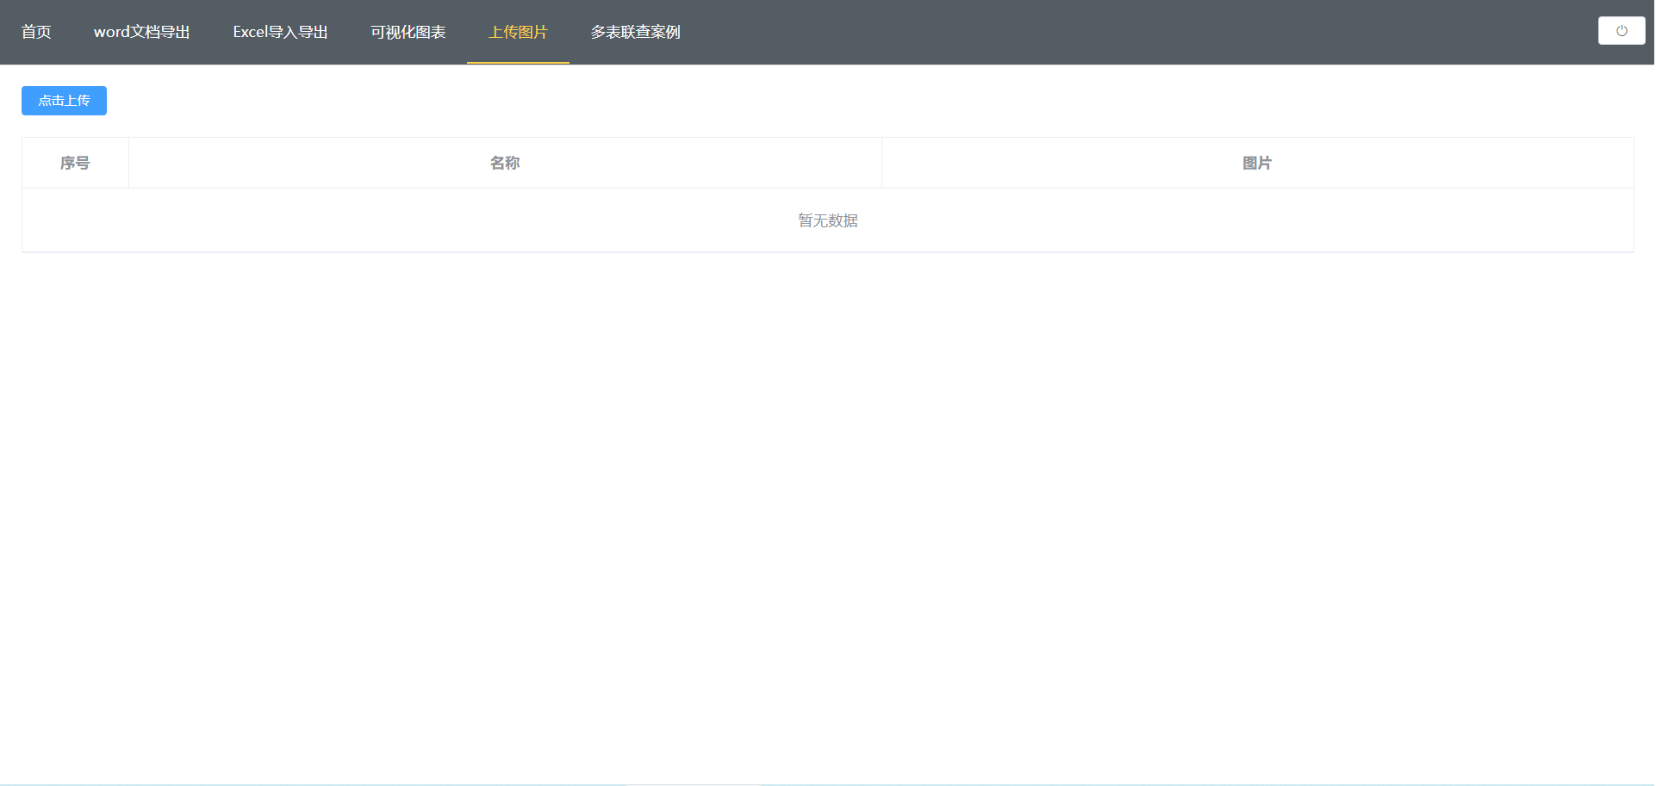Click the 图片 column header
This screenshot has width=1656, height=786.
[1257, 163]
